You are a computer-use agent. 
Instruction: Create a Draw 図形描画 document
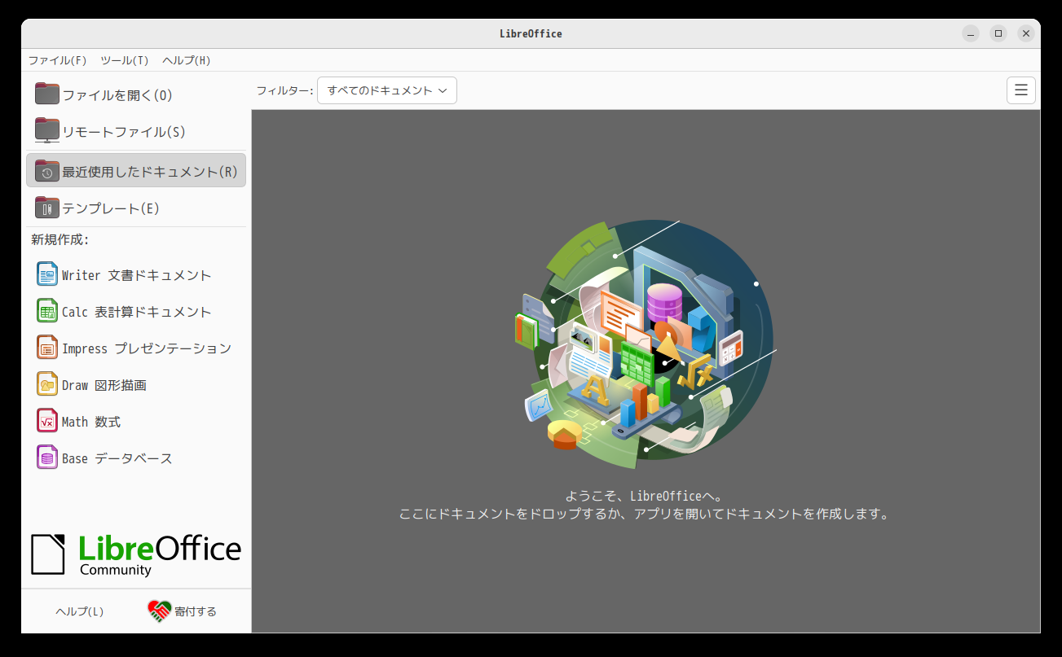104,383
